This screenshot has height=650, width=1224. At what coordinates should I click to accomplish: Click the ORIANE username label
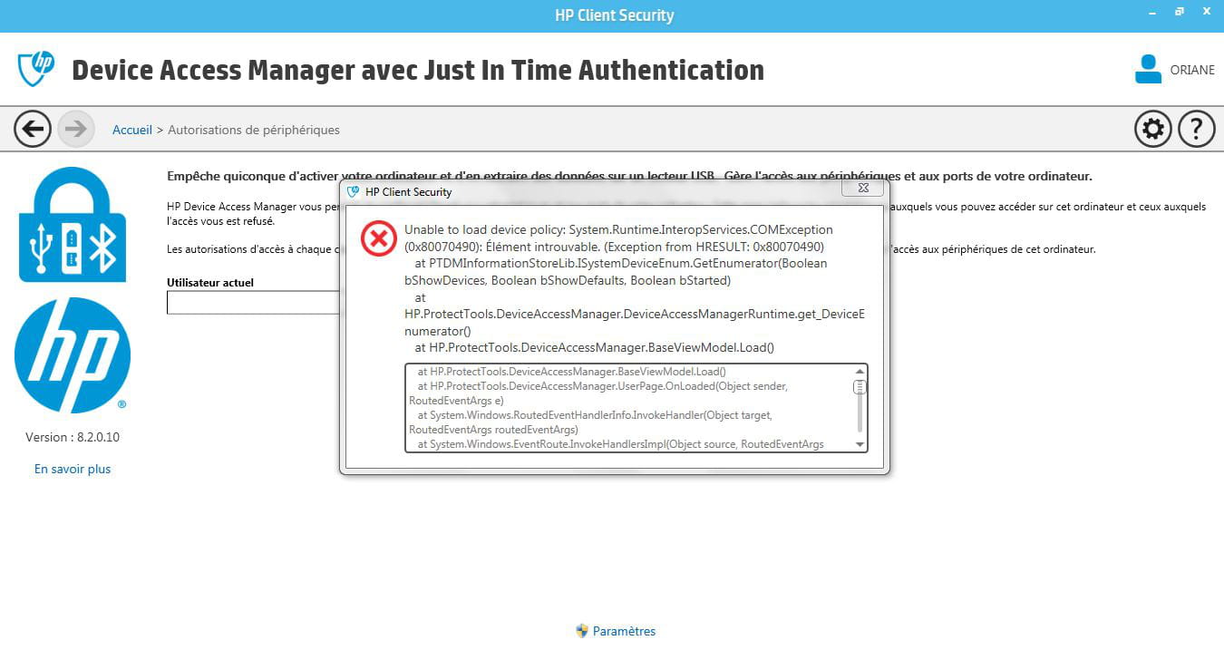point(1192,70)
